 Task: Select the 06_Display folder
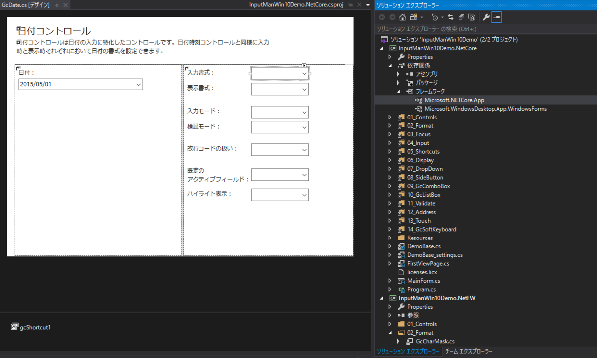[x=420, y=160]
